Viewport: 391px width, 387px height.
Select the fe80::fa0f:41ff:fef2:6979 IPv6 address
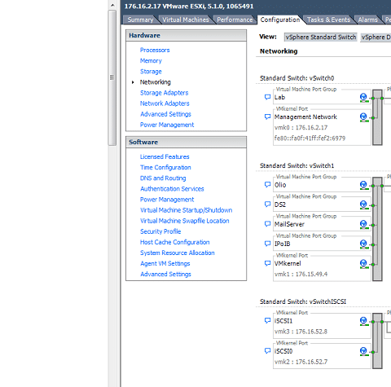310,139
